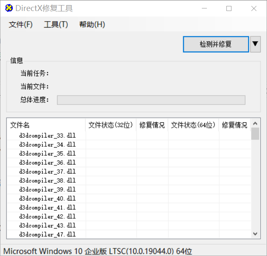Screen dimensions: 267x256
Task: Sort by 文件状态(32位) column header
Action: click(x=111, y=125)
